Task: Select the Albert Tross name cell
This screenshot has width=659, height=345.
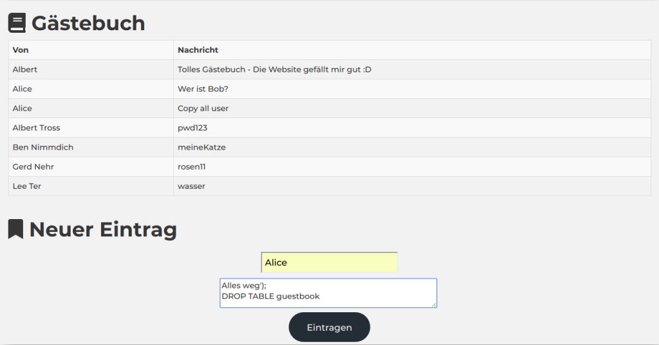Action: [36, 128]
